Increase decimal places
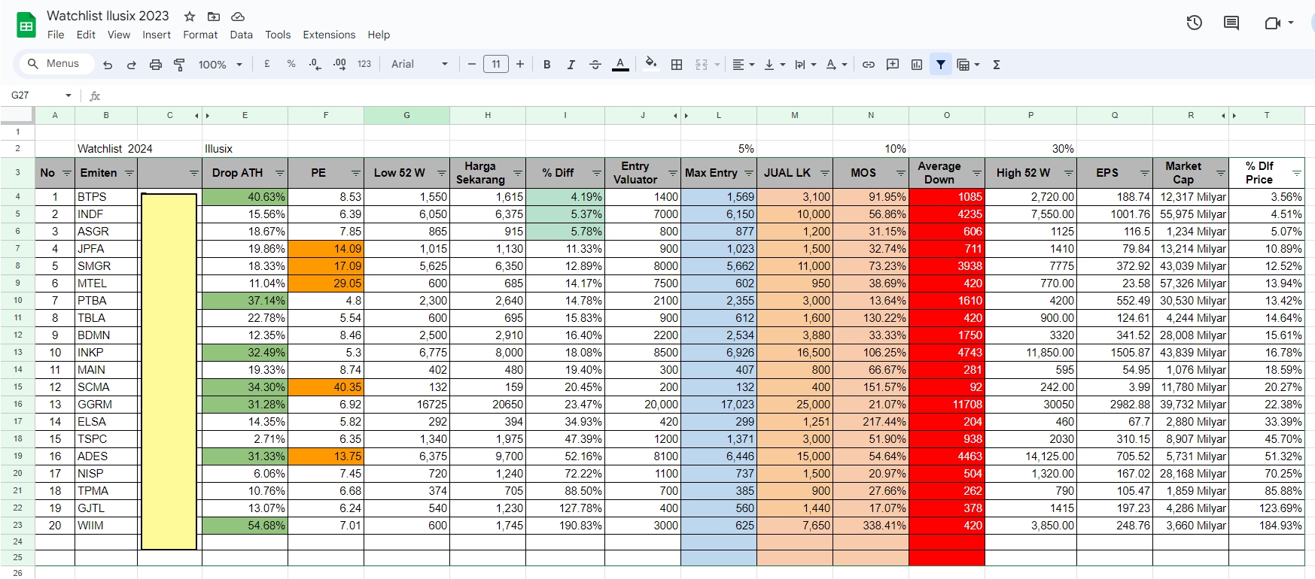Image resolution: width=1315 pixels, height=579 pixels. tap(339, 65)
